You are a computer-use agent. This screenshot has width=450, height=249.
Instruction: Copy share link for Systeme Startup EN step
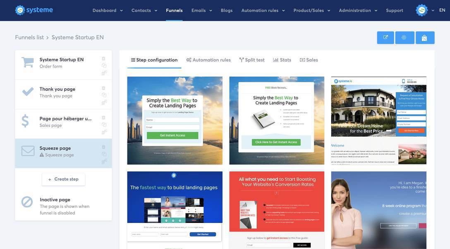[104, 73]
